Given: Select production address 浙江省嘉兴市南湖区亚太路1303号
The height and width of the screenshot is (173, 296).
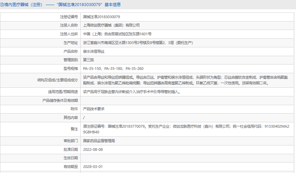Looking at the screenshot, I should click(x=138, y=43).
